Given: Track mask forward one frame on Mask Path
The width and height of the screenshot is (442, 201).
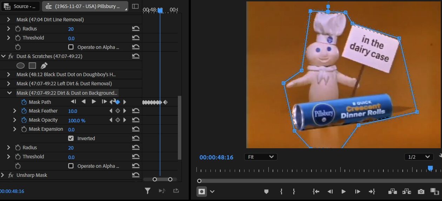Looking at the screenshot, I should (x=104, y=102).
